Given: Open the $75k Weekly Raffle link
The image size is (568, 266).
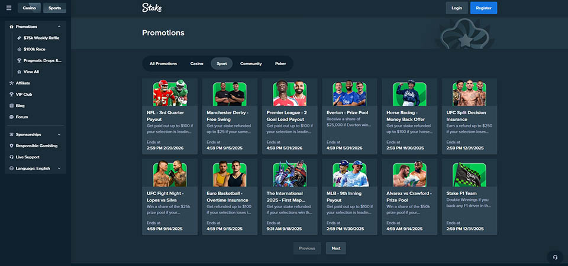Looking at the screenshot, I should pyautogui.click(x=41, y=38).
